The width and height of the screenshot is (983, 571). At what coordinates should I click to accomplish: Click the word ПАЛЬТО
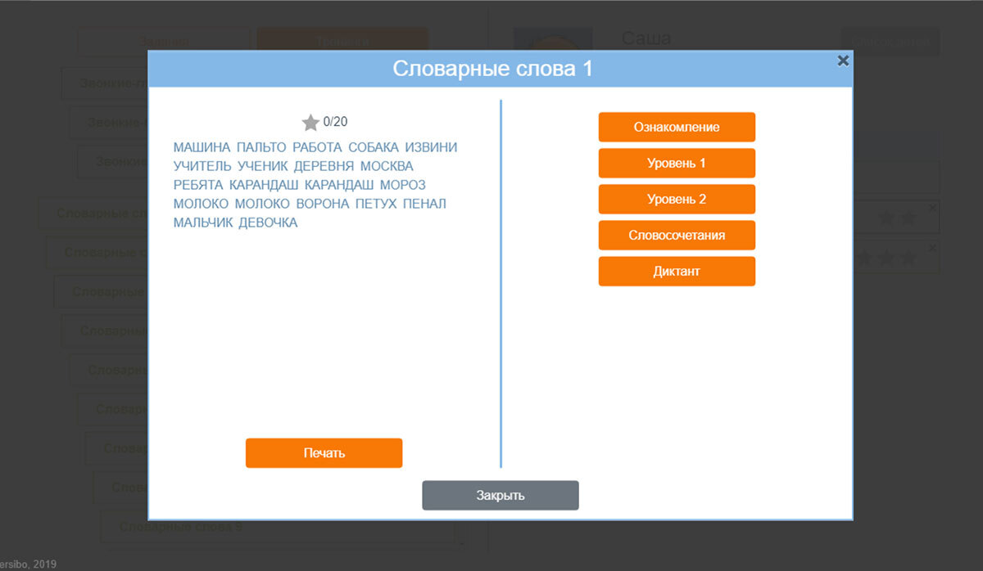click(261, 147)
